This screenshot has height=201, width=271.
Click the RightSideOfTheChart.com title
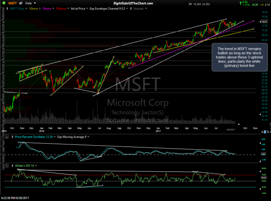point(133,3)
